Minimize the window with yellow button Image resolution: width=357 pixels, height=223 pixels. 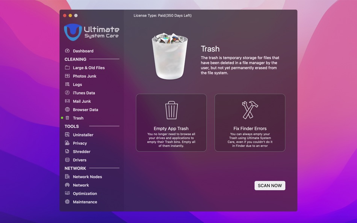tap(70, 15)
